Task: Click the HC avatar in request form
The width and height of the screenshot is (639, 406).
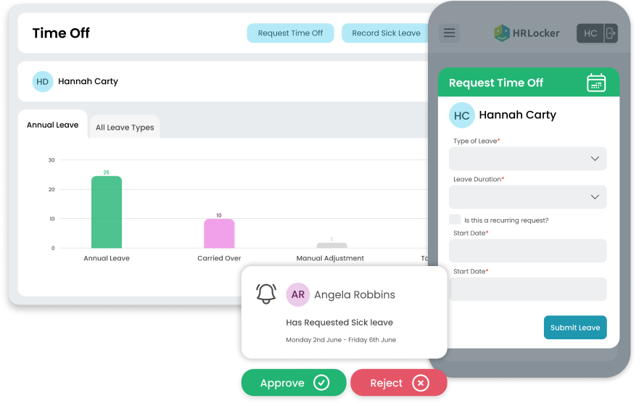Action: coord(462,115)
